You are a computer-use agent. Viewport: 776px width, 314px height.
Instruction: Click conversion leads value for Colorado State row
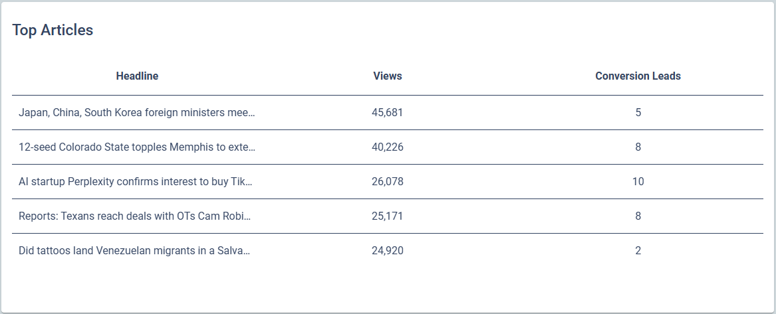click(638, 147)
